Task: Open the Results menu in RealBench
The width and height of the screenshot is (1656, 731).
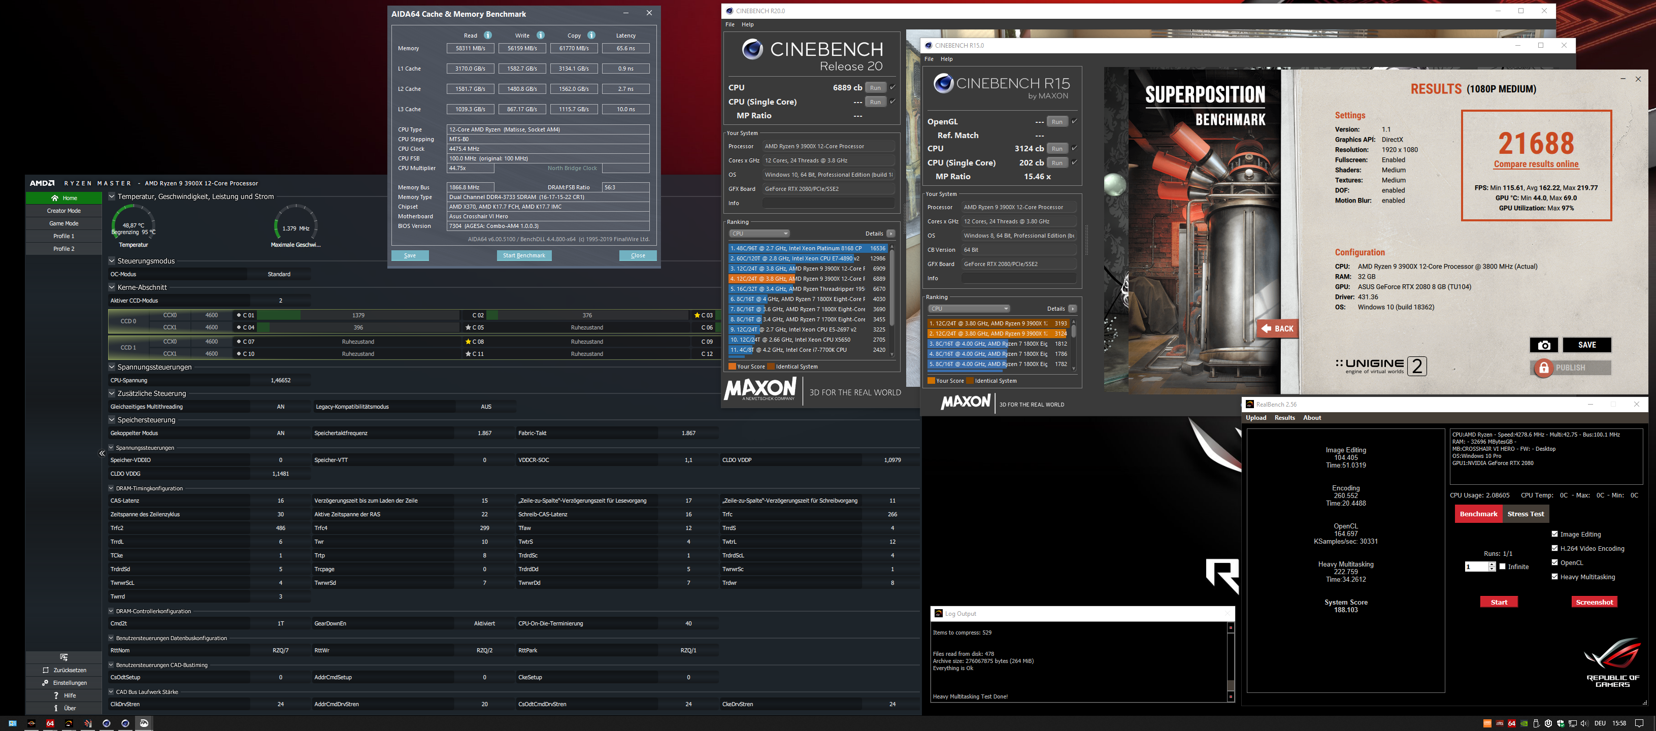Action: (1284, 418)
